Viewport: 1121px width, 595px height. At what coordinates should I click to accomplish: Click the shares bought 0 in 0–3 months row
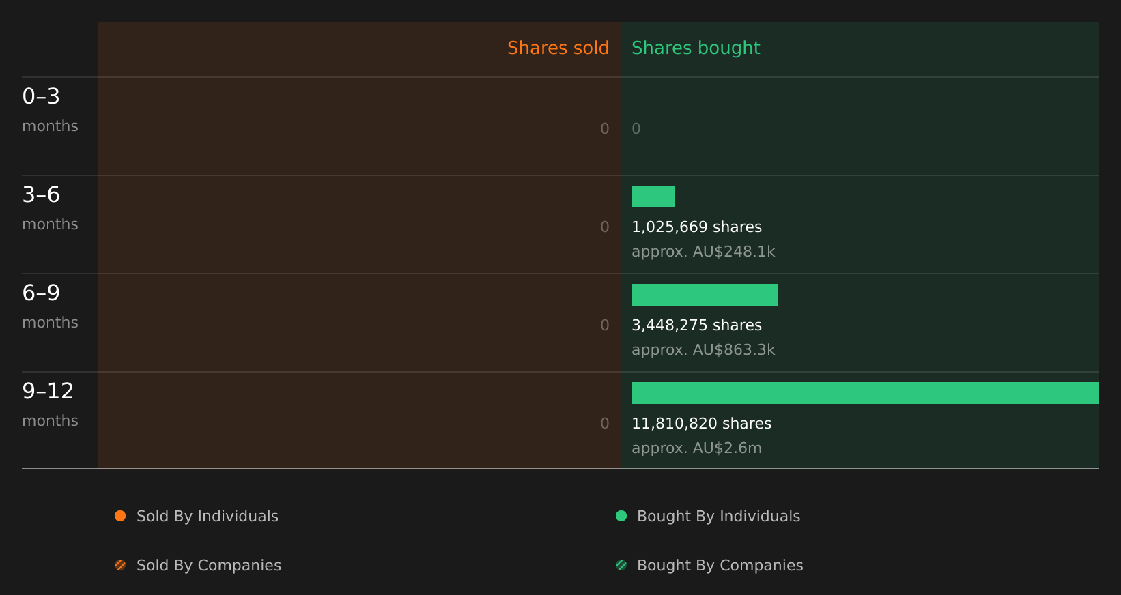pyautogui.click(x=636, y=129)
